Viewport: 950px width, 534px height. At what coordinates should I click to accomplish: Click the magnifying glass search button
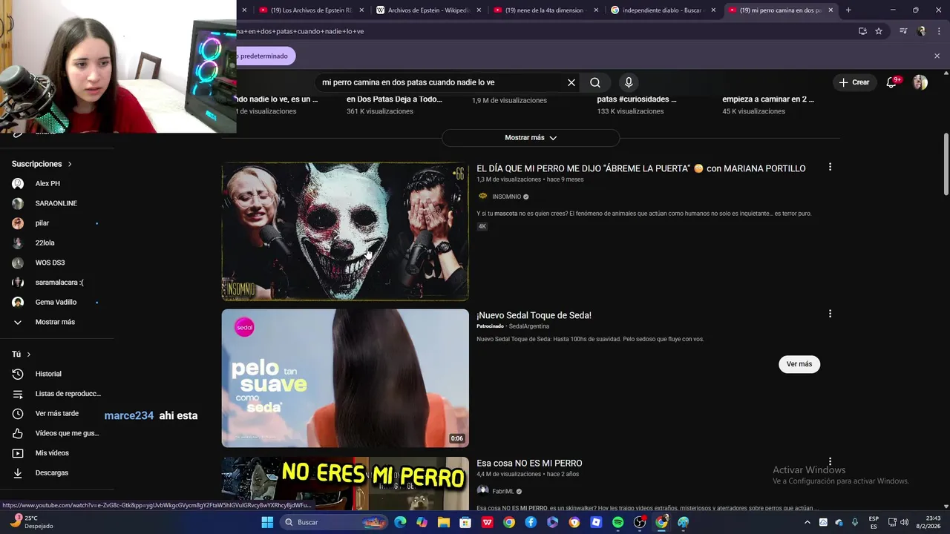[595, 82]
